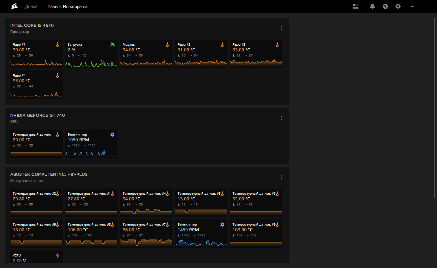Click the add widget icon in header
The height and width of the screenshot is (268, 437).
pyautogui.click(x=356, y=6)
